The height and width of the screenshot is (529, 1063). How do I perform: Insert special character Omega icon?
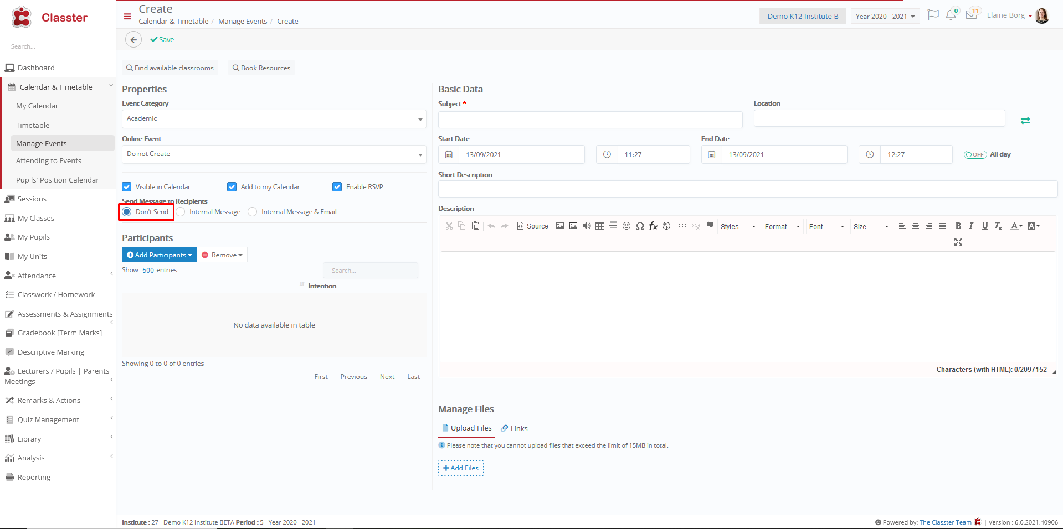click(640, 226)
